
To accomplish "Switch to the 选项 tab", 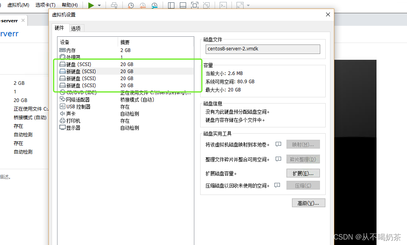I will coord(76,28).
